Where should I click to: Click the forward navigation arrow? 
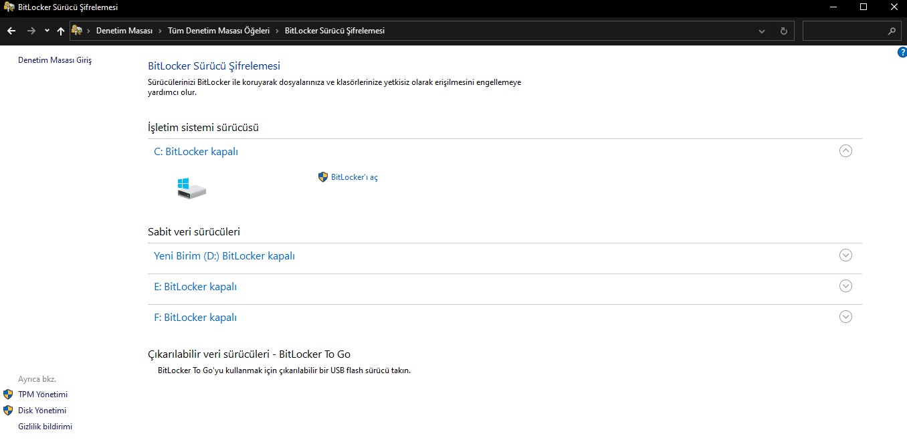pos(31,31)
